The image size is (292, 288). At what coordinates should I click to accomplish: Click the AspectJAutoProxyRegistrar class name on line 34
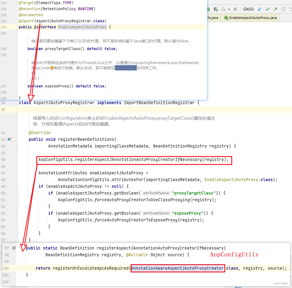(64, 103)
